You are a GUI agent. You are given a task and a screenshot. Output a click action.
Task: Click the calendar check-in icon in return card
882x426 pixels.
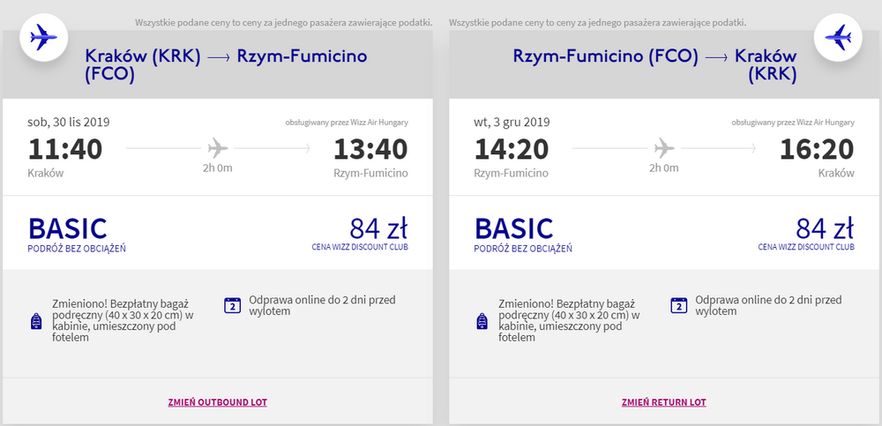pos(679,305)
